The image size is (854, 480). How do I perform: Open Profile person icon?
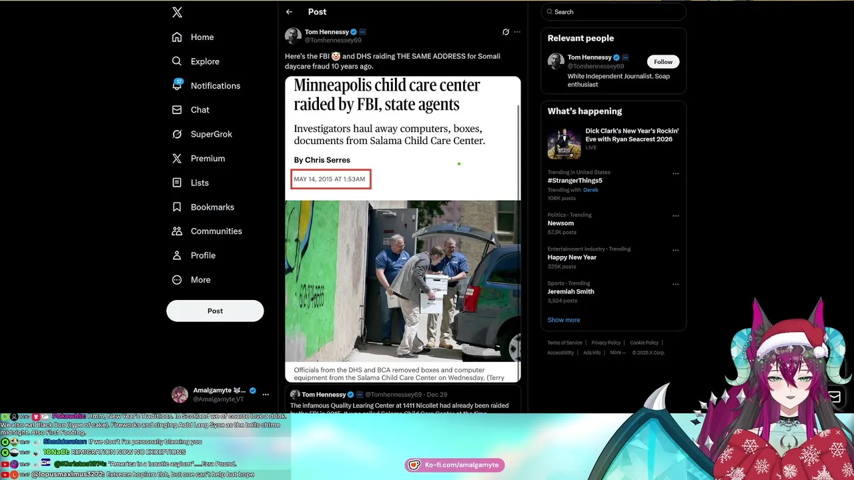(x=177, y=255)
